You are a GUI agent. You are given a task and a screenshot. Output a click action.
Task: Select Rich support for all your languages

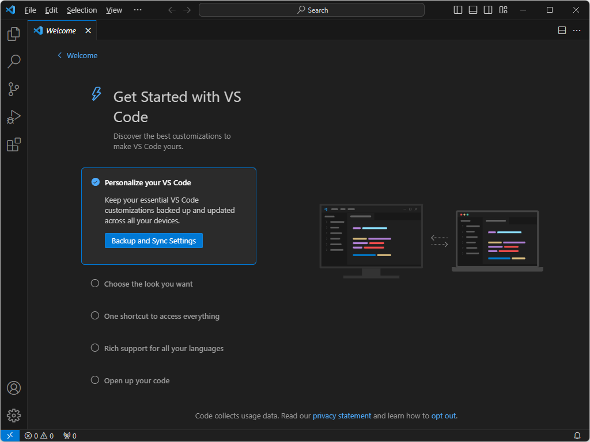(x=157, y=348)
